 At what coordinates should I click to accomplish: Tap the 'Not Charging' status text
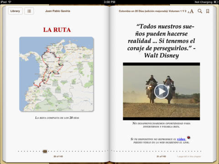(203, 2)
